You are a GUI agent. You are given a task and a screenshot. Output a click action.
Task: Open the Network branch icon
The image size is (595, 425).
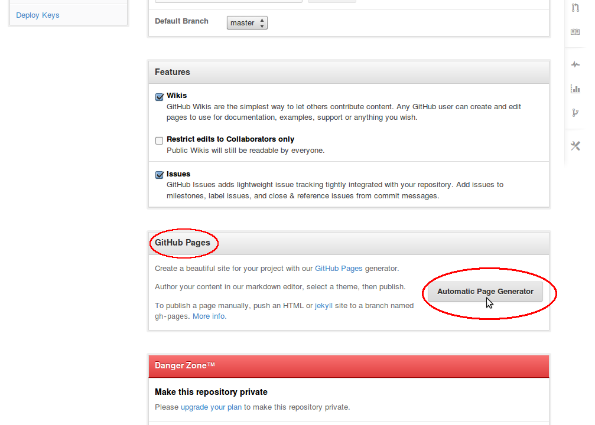coord(576,113)
